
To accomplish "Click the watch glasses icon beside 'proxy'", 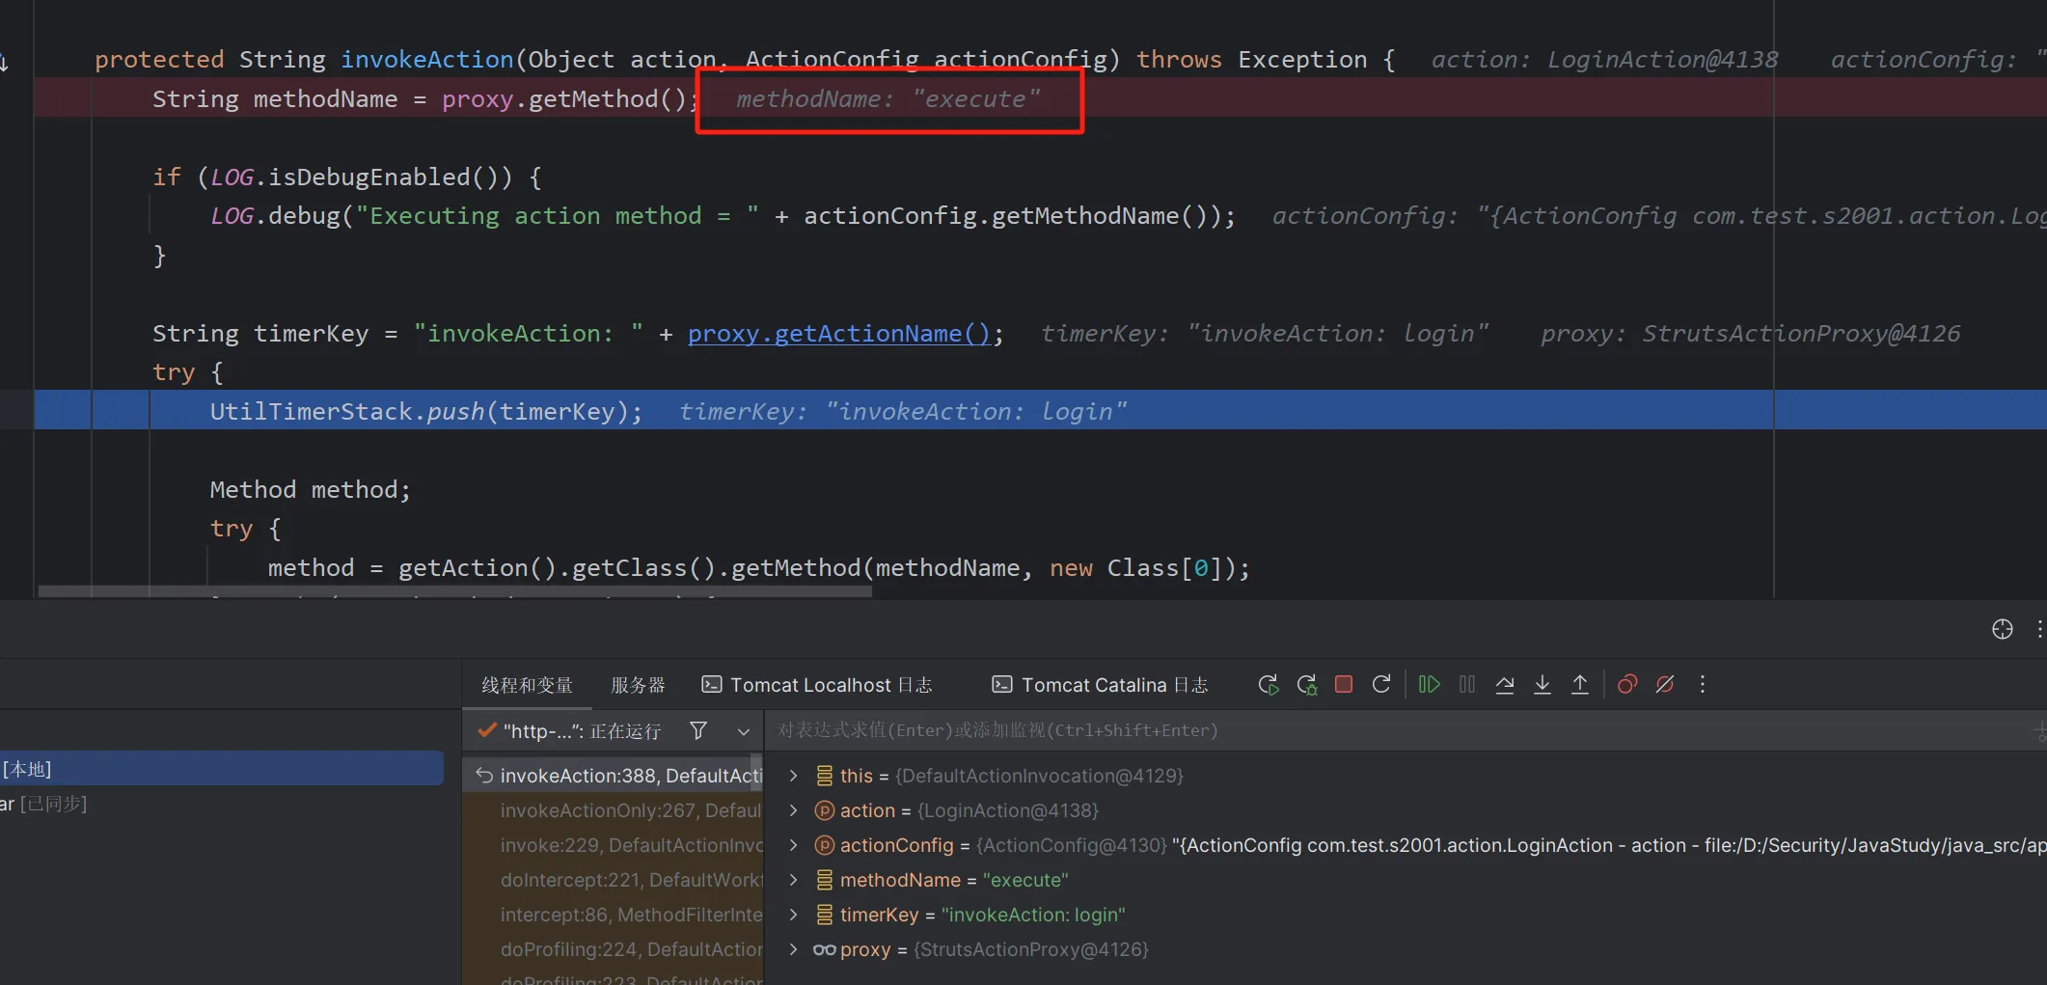I will 825,949.
